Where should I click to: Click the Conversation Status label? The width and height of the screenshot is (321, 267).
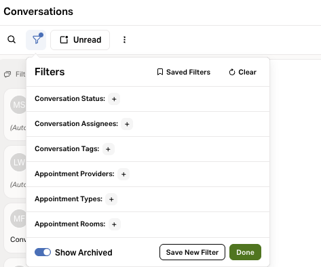(70, 99)
